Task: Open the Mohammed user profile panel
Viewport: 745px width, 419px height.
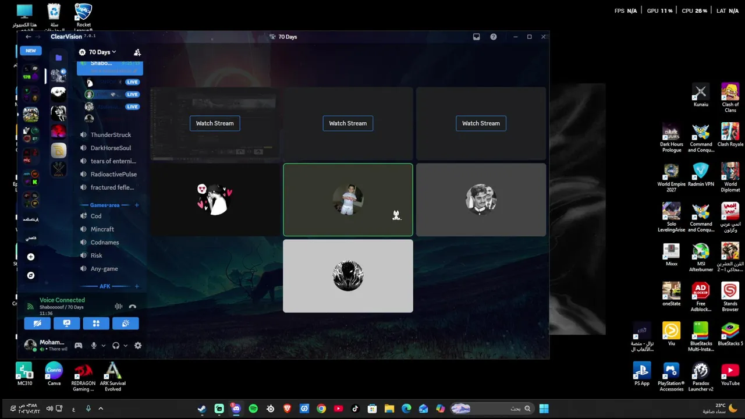Action: tap(46, 345)
